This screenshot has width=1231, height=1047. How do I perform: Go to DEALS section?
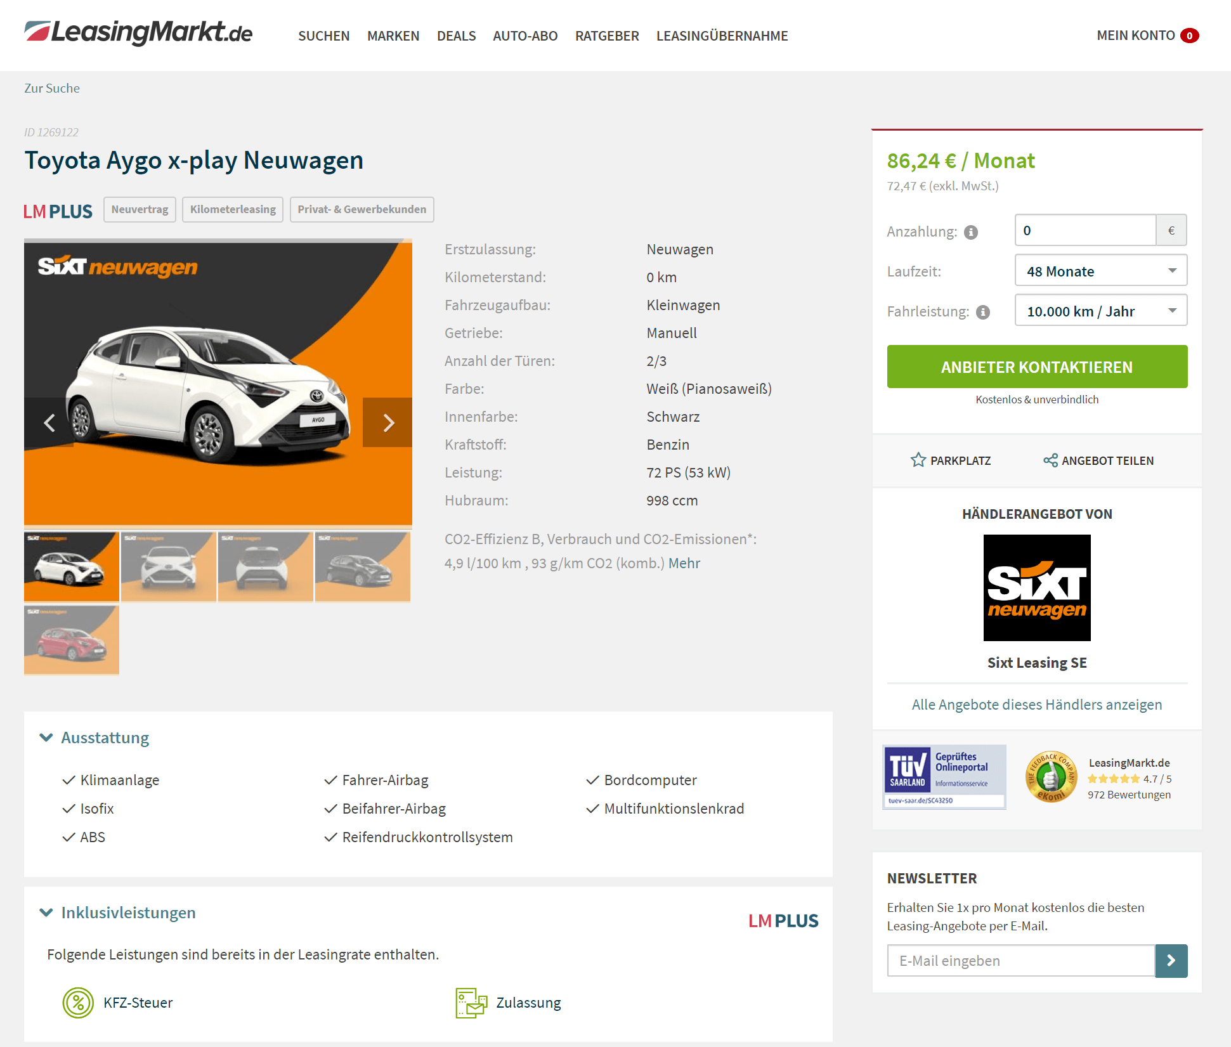click(x=456, y=36)
